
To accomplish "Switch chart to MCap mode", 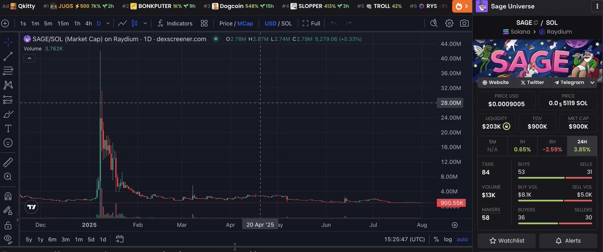I will click(x=245, y=24).
